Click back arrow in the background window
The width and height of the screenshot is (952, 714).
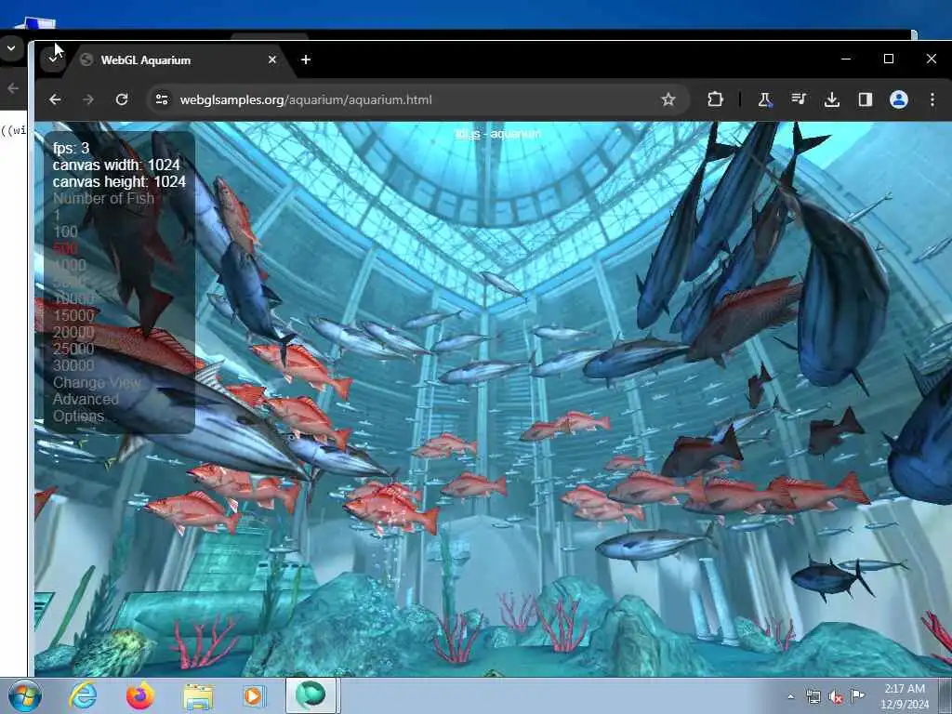(13, 88)
